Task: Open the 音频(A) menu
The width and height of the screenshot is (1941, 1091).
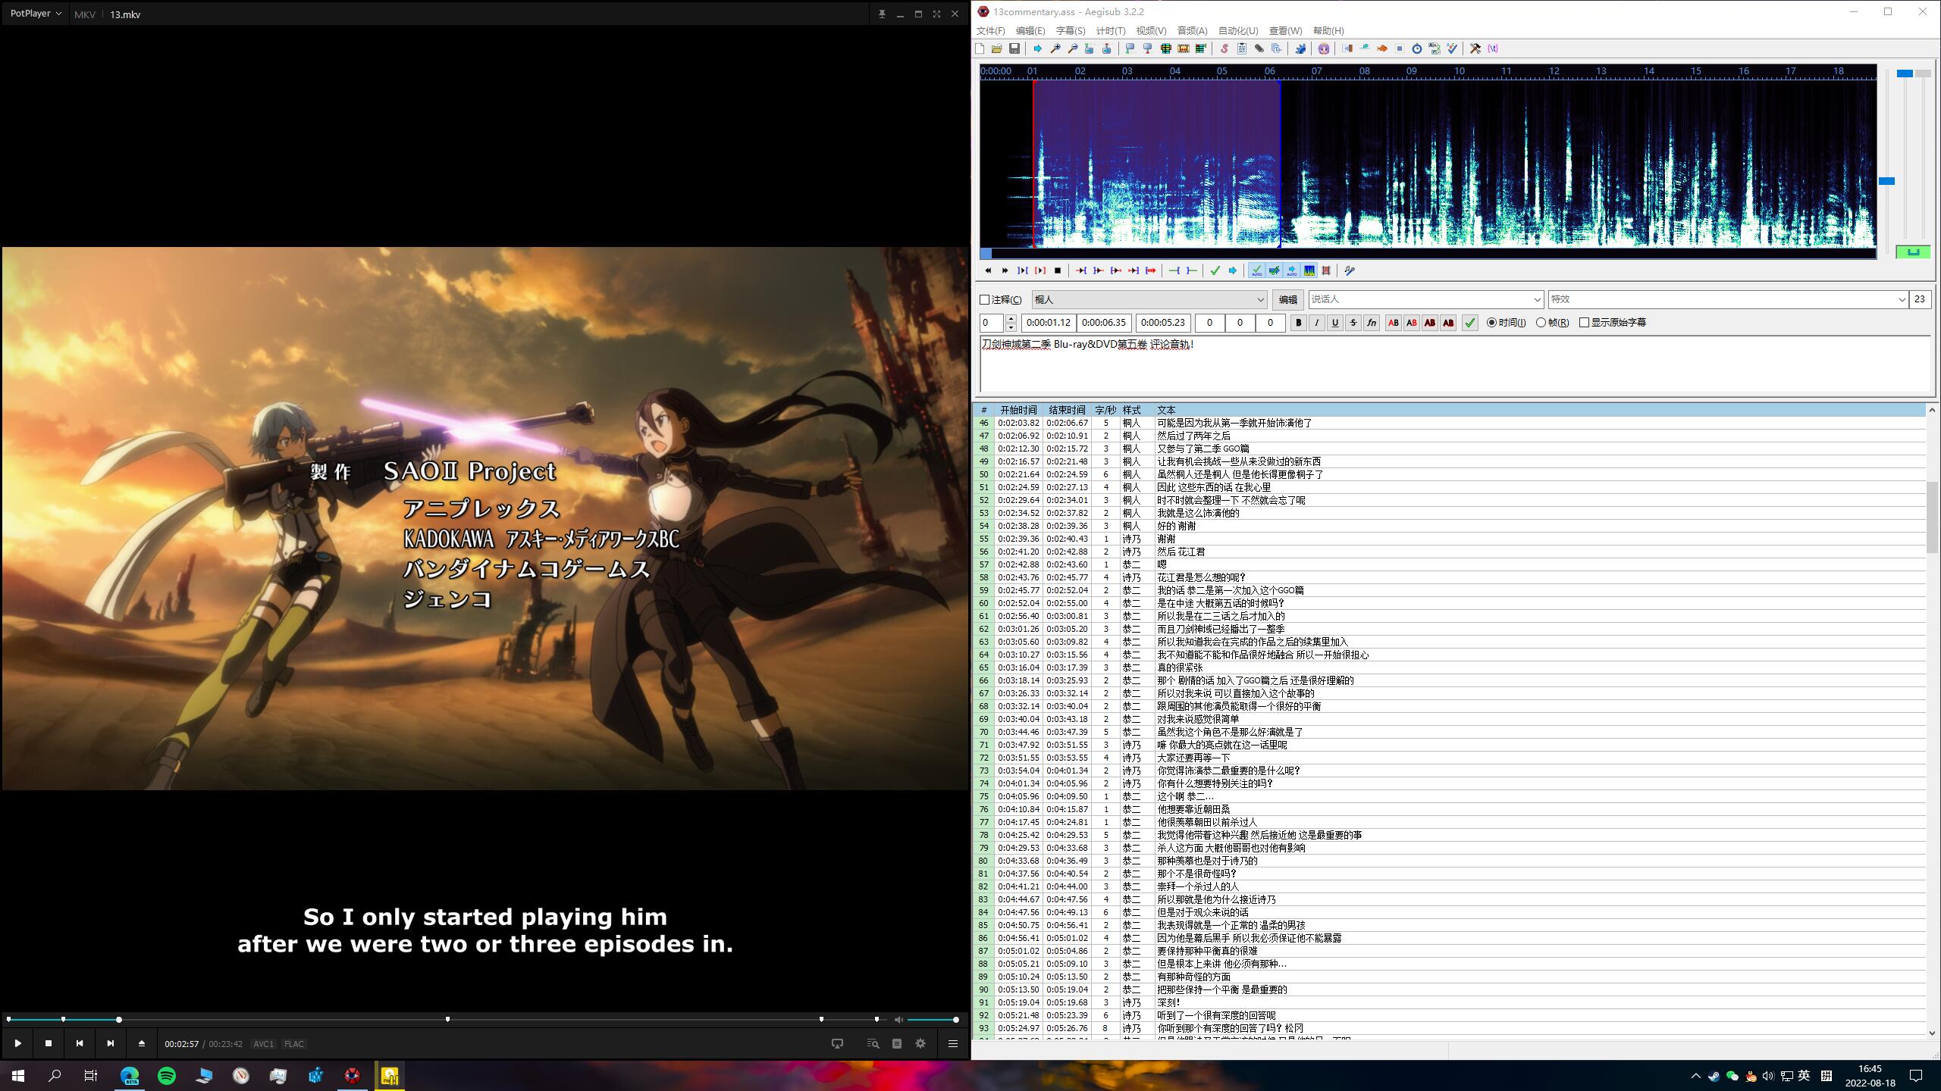Action: [x=1192, y=31]
